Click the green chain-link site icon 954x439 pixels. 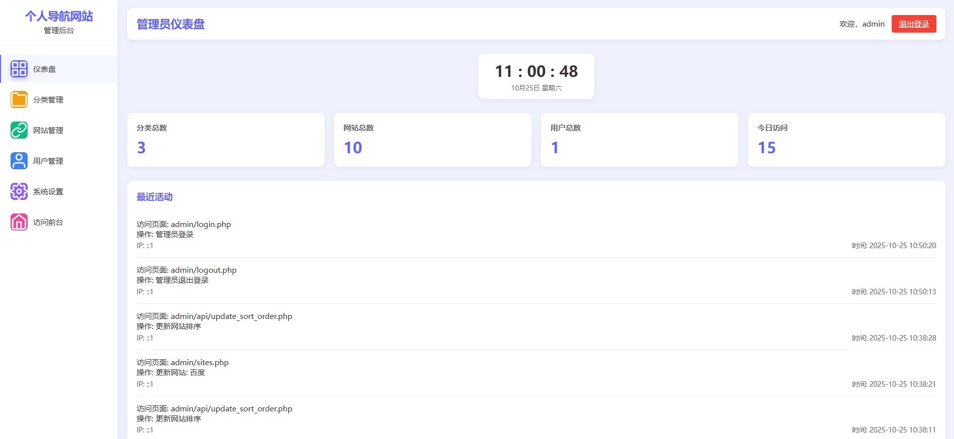19,130
